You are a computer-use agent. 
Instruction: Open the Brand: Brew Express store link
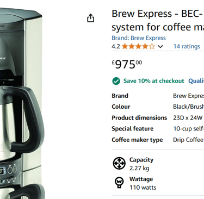coord(139,38)
